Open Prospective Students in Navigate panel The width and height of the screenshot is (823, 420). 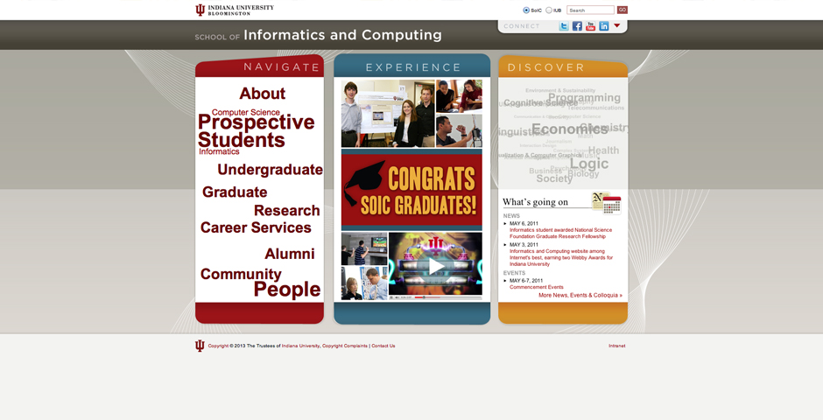(x=256, y=131)
